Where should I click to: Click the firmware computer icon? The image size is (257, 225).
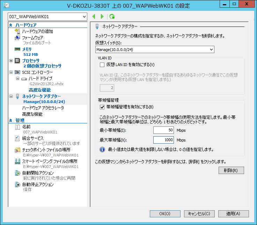(17, 38)
